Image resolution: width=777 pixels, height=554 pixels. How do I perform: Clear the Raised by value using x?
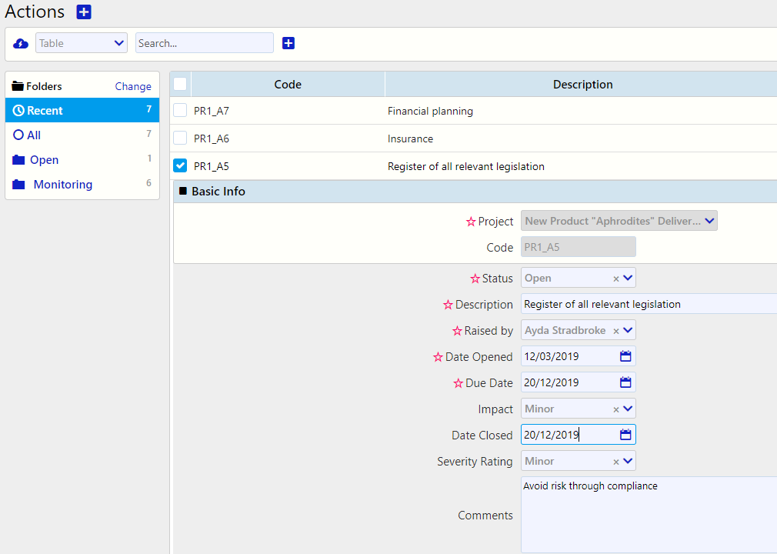tap(615, 331)
